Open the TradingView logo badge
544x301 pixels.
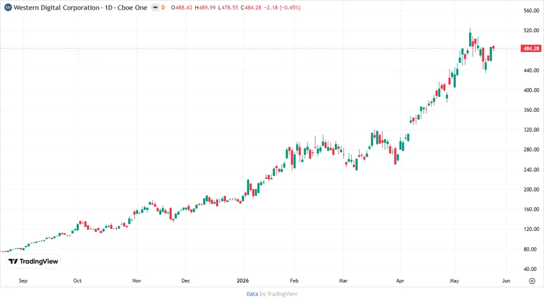pyautogui.click(x=34, y=262)
